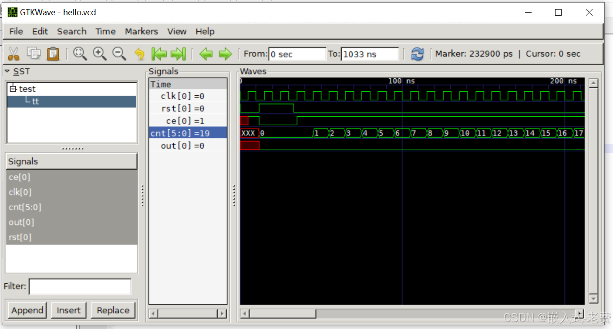Select out[0] in the SST signal list
613x329 pixels.
(x=71, y=222)
